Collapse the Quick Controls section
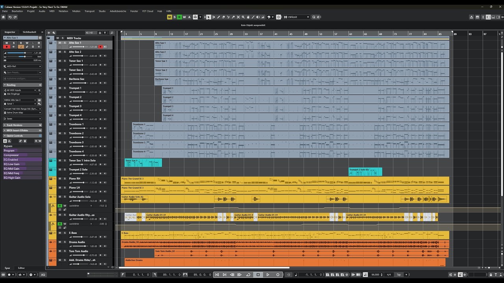This screenshot has width=504, height=283. click(22, 136)
